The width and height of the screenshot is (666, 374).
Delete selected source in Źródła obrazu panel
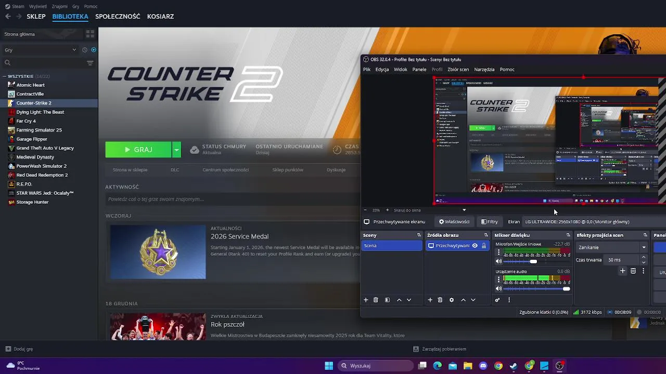tap(440, 300)
